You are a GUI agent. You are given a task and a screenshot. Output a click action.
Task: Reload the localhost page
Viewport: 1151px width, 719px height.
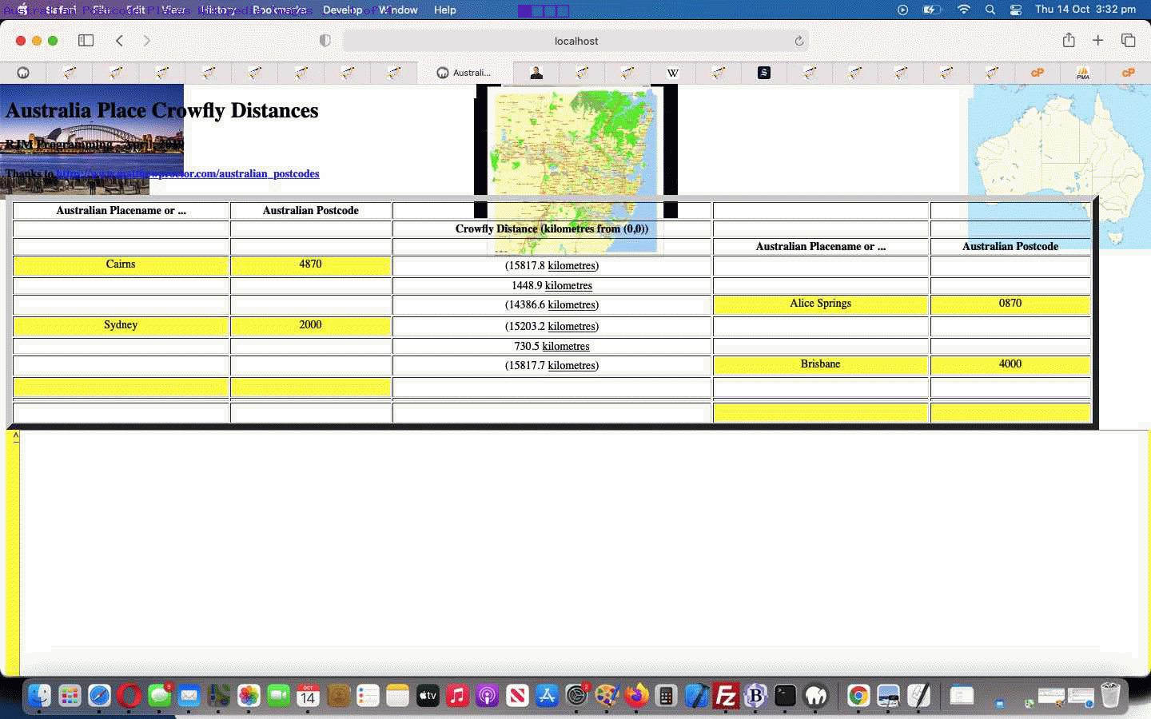(x=799, y=41)
